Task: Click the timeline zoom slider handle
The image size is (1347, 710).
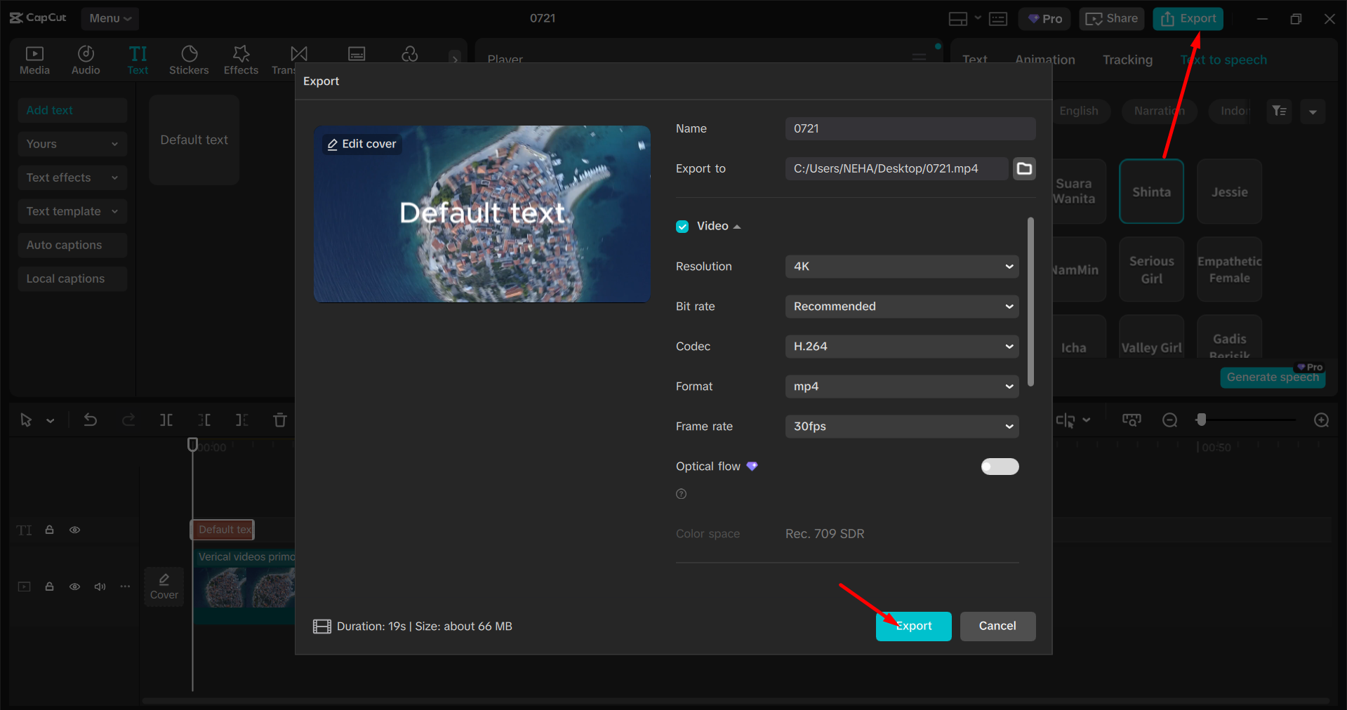Action: point(1201,420)
